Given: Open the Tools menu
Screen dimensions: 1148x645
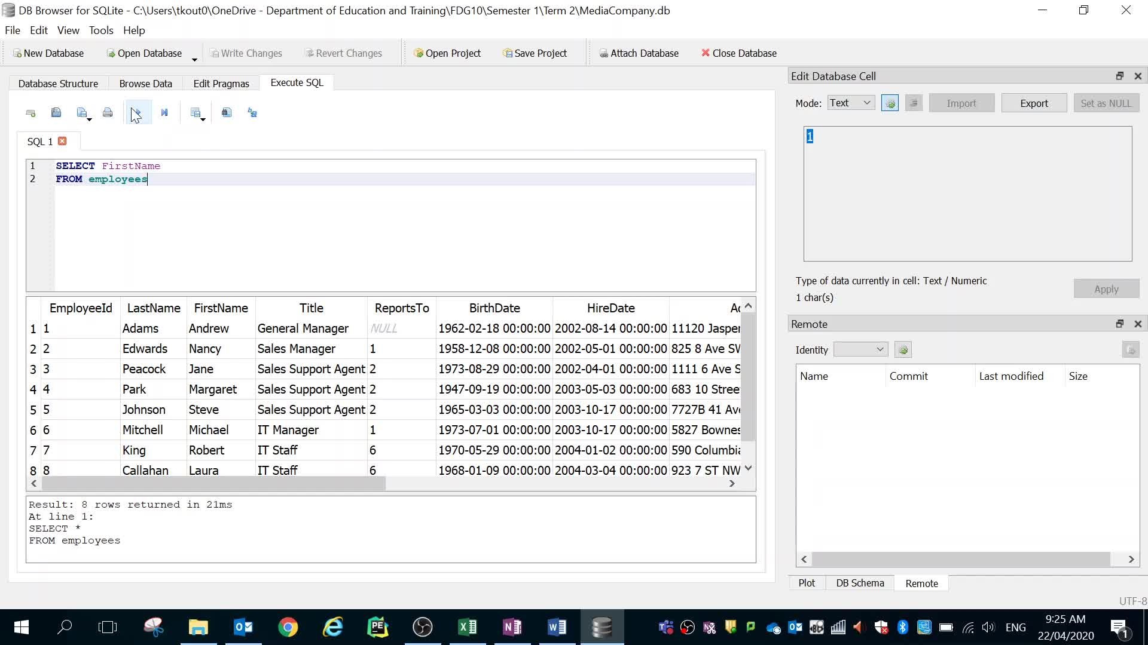Looking at the screenshot, I should coord(100,30).
